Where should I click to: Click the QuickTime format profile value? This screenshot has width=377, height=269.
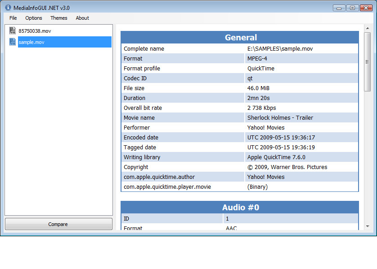click(x=261, y=68)
